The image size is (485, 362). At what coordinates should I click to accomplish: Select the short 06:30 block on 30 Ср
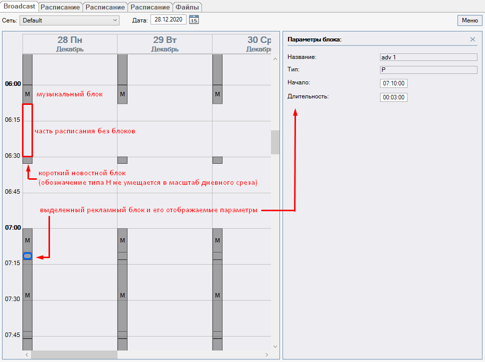pyautogui.click(x=217, y=160)
